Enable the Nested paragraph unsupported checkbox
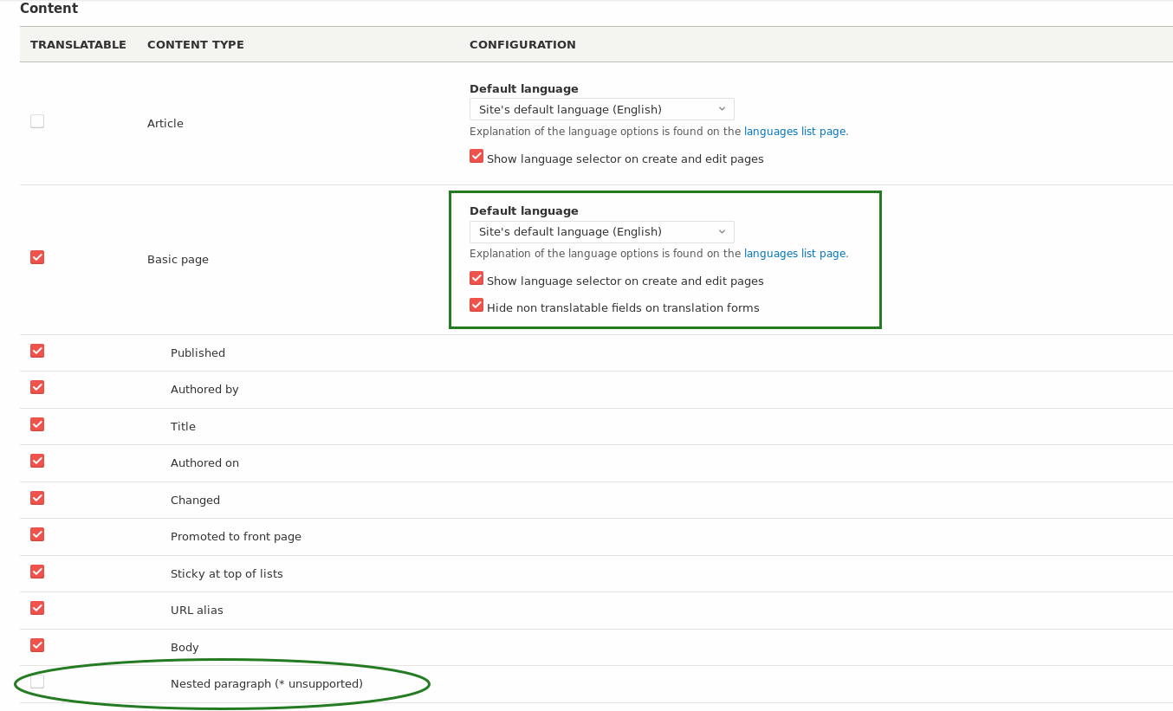Viewport: 1173px width, 711px height. click(x=37, y=682)
